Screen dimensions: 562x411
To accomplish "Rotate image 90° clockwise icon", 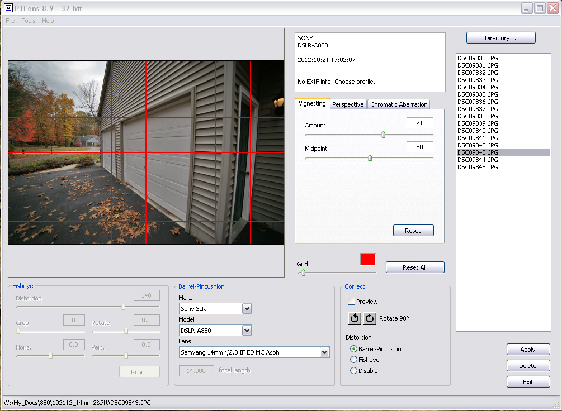I will 370,318.
